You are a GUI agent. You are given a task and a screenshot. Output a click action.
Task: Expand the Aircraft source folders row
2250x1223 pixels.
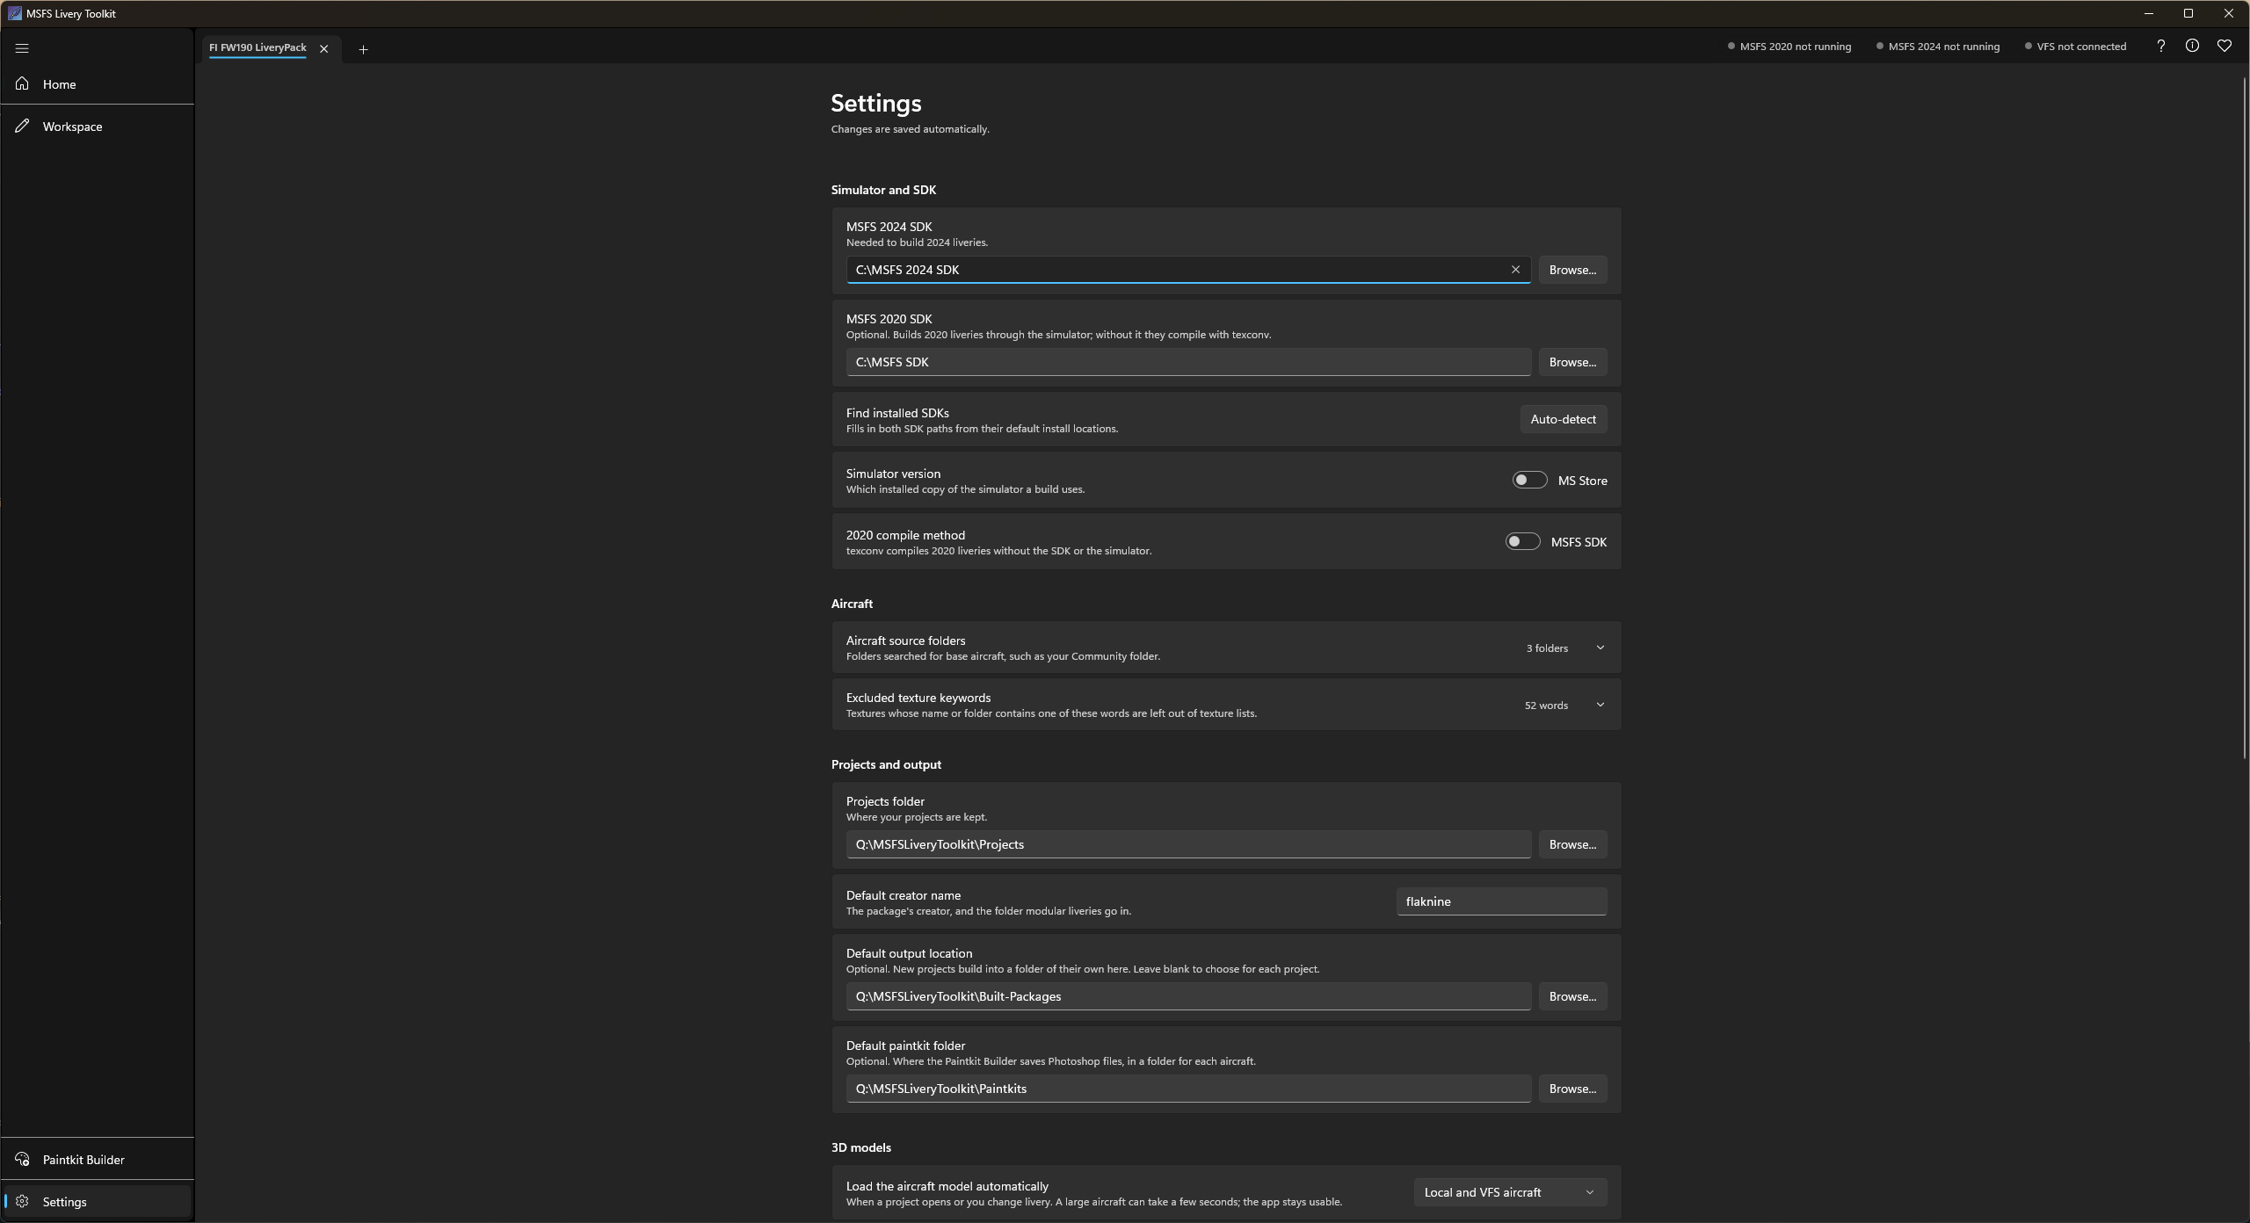tap(1226, 648)
